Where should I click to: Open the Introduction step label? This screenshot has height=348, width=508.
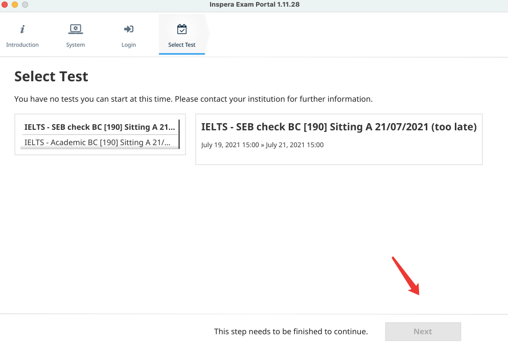tap(22, 45)
